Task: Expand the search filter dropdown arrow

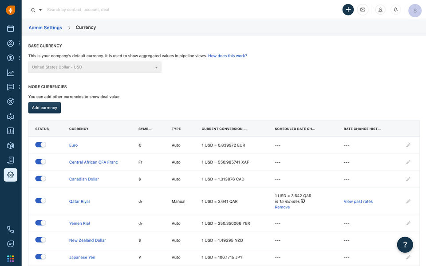Action: tap(40, 10)
